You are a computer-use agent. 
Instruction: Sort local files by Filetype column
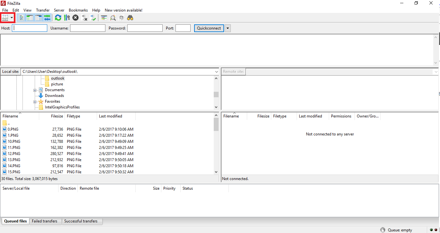click(81, 116)
